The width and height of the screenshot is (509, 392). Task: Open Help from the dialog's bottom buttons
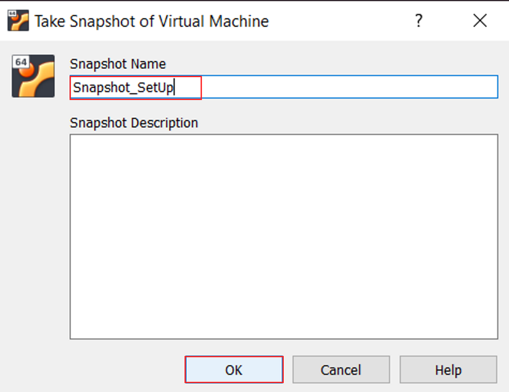tap(448, 370)
